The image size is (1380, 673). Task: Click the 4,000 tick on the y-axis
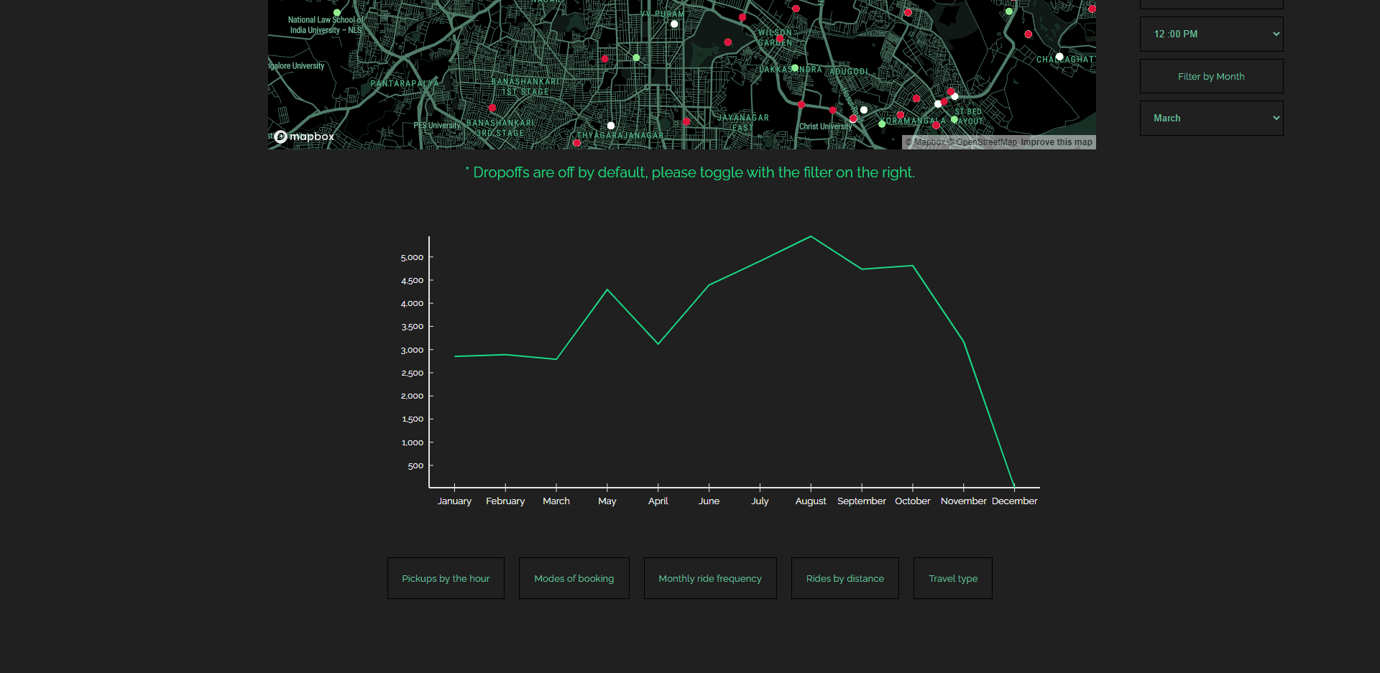[413, 304]
